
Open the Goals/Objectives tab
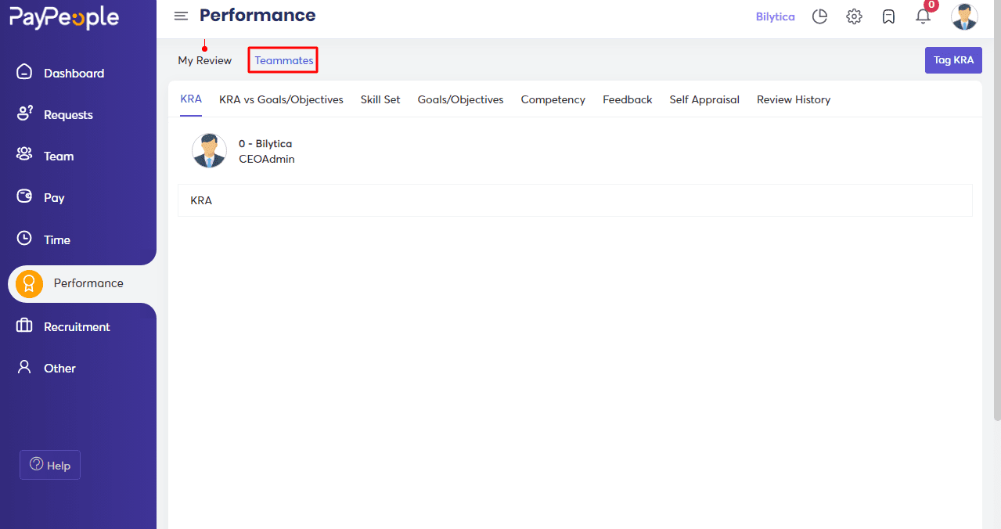tap(460, 99)
